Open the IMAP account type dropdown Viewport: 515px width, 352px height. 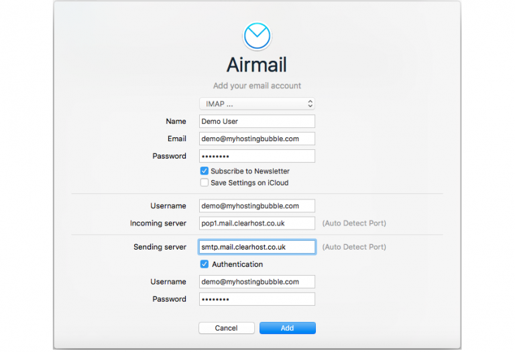[257, 104]
